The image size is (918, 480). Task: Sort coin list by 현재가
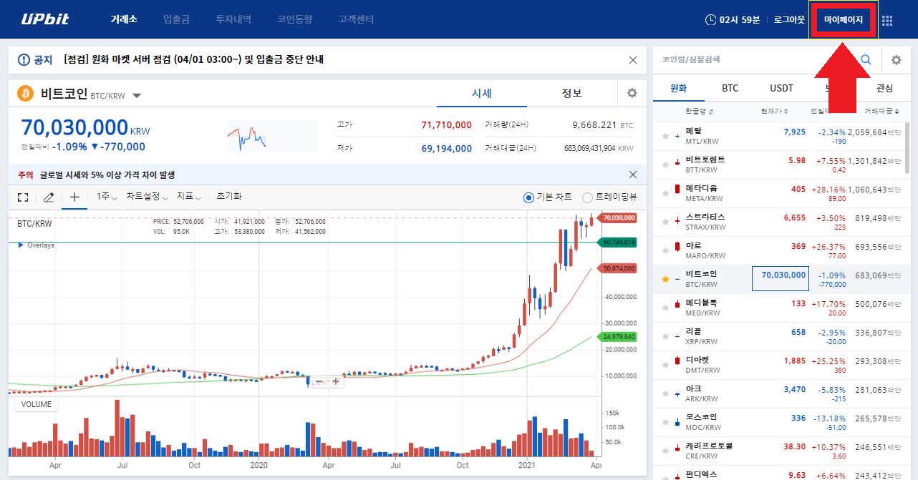coord(775,111)
